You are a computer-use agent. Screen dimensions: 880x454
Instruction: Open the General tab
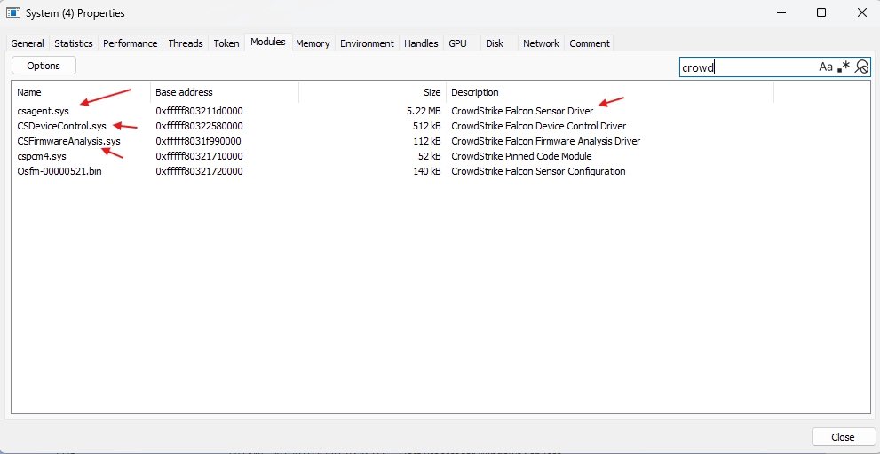28,43
